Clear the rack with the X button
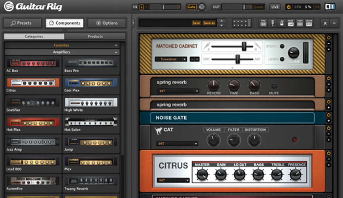The width and height of the screenshot is (343, 198). [325, 23]
